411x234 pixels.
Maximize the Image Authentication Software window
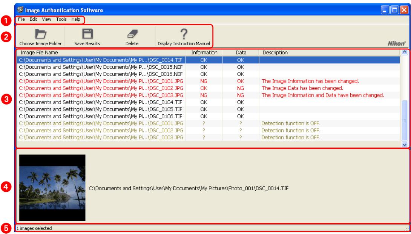click(394, 10)
